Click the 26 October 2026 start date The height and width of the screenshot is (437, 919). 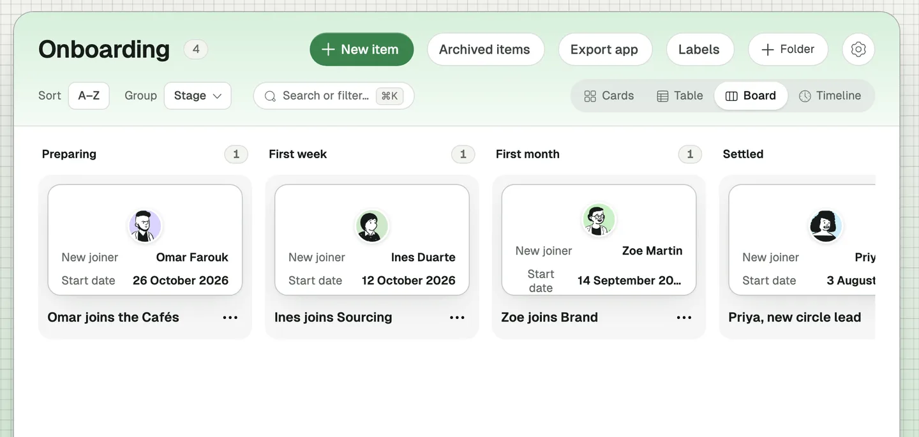click(181, 280)
